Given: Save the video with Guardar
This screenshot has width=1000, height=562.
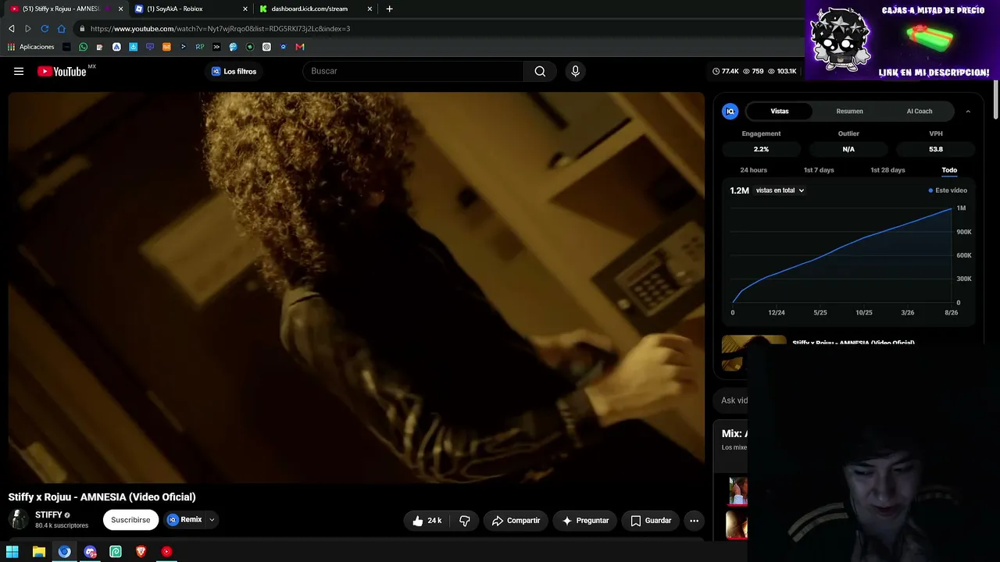Looking at the screenshot, I should tap(651, 521).
